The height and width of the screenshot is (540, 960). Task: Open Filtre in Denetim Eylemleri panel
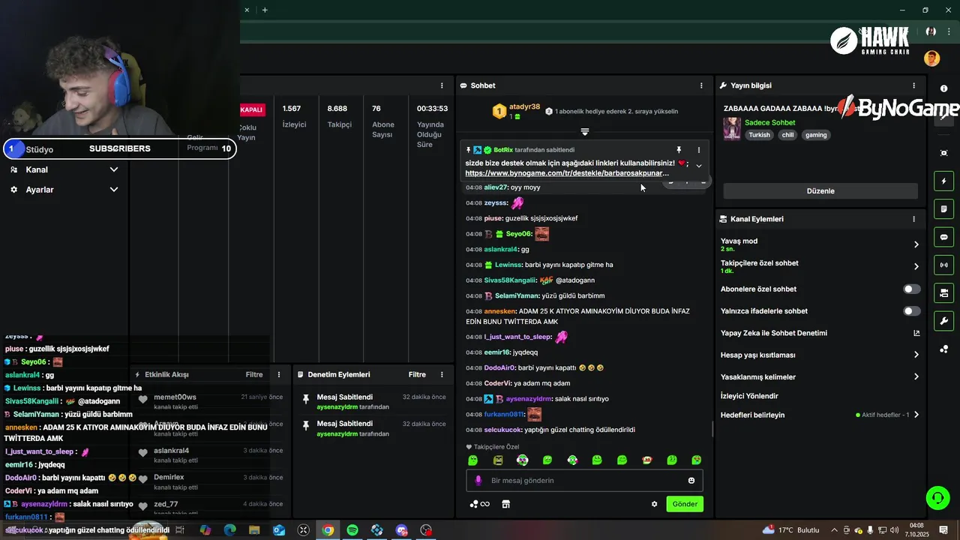[x=417, y=374]
